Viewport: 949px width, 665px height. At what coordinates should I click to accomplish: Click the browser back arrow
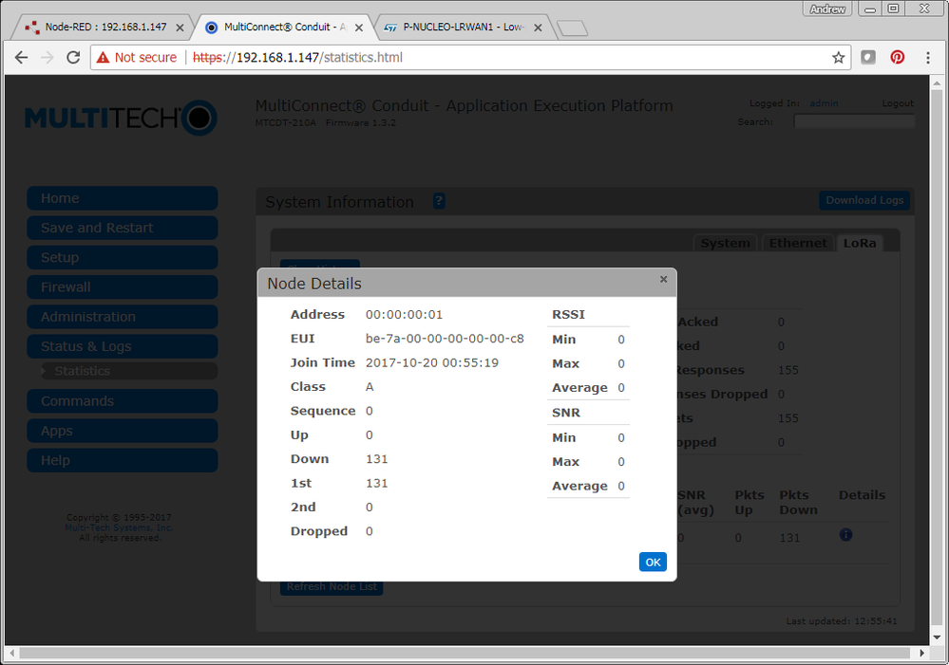(21, 58)
